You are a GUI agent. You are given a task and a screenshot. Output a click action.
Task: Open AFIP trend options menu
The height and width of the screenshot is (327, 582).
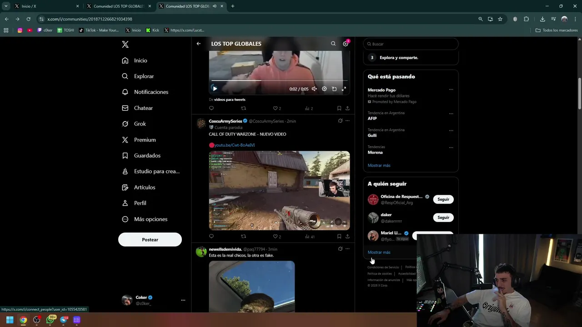click(x=451, y=114)
